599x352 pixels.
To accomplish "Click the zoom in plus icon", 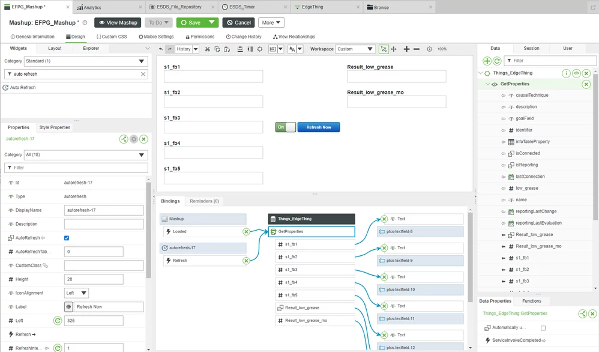I will pos(406,49).
